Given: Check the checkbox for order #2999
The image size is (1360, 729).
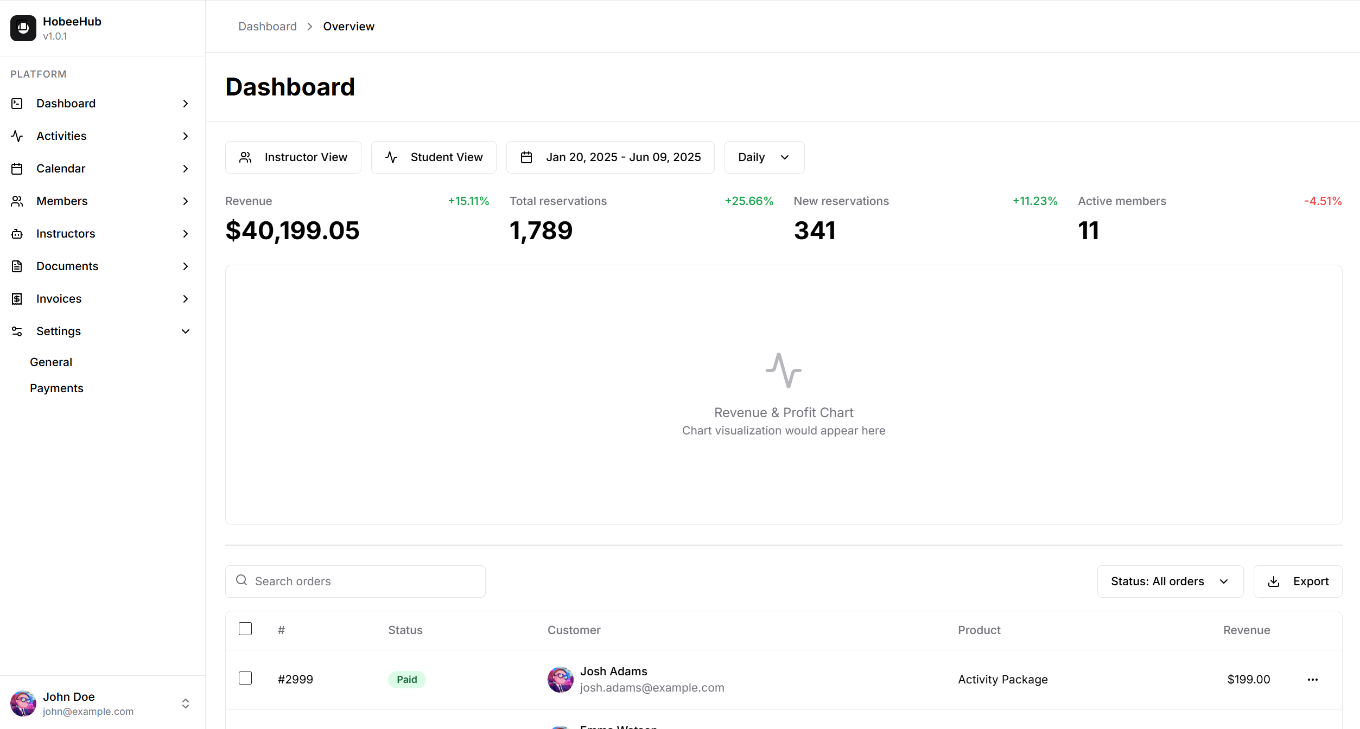Looking at the screenshot, I should click(245, 678).
